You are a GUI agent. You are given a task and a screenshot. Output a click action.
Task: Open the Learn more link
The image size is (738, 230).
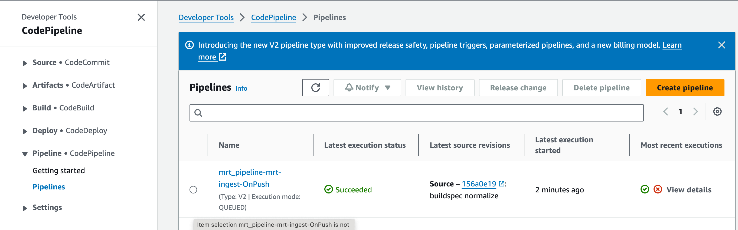click(x=672, y=45)
